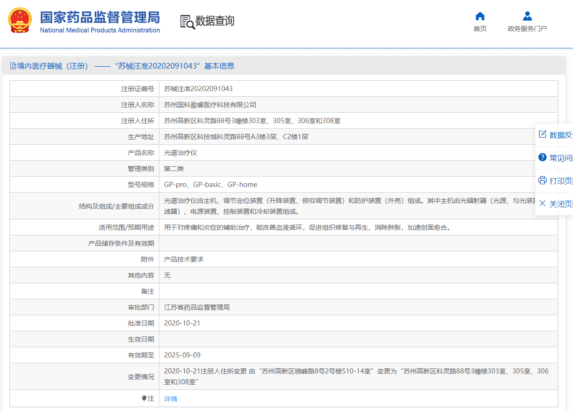This screenshot has height=412, width=573.
Task: Click National Medical Products Administration text
Action: point(100,31)
